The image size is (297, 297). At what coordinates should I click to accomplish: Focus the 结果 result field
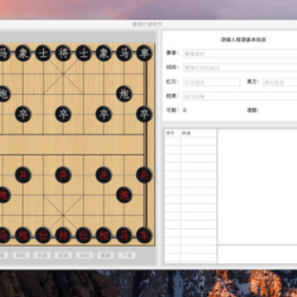(240, 97)
